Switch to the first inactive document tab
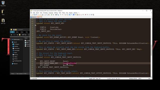Image resolution: width=160 pixels, height=90 pixels. pos(33,17)
